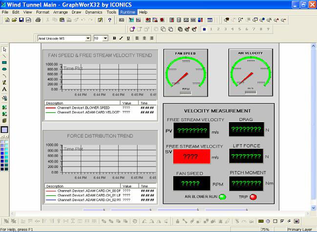This screenshot has height=232, width=317.
Task: Click the Paste clipboard icon
Action: pos(62,20)
